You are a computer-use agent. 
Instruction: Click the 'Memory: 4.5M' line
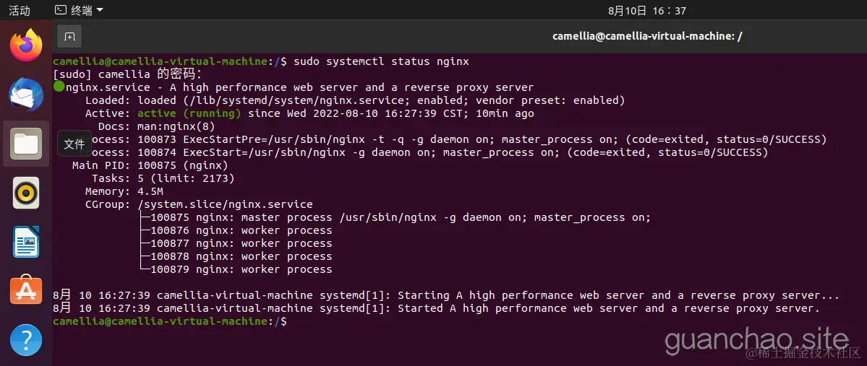[x=124, y=191]
